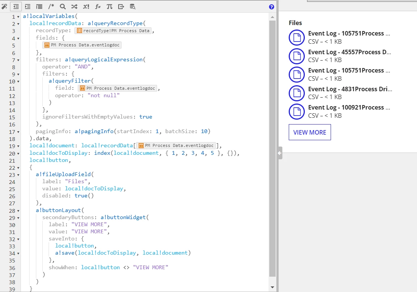Click the editor scroll down arrow
The width and height of the screenshot is (417, 292).
pyautogui.click(x=272, y=287)
